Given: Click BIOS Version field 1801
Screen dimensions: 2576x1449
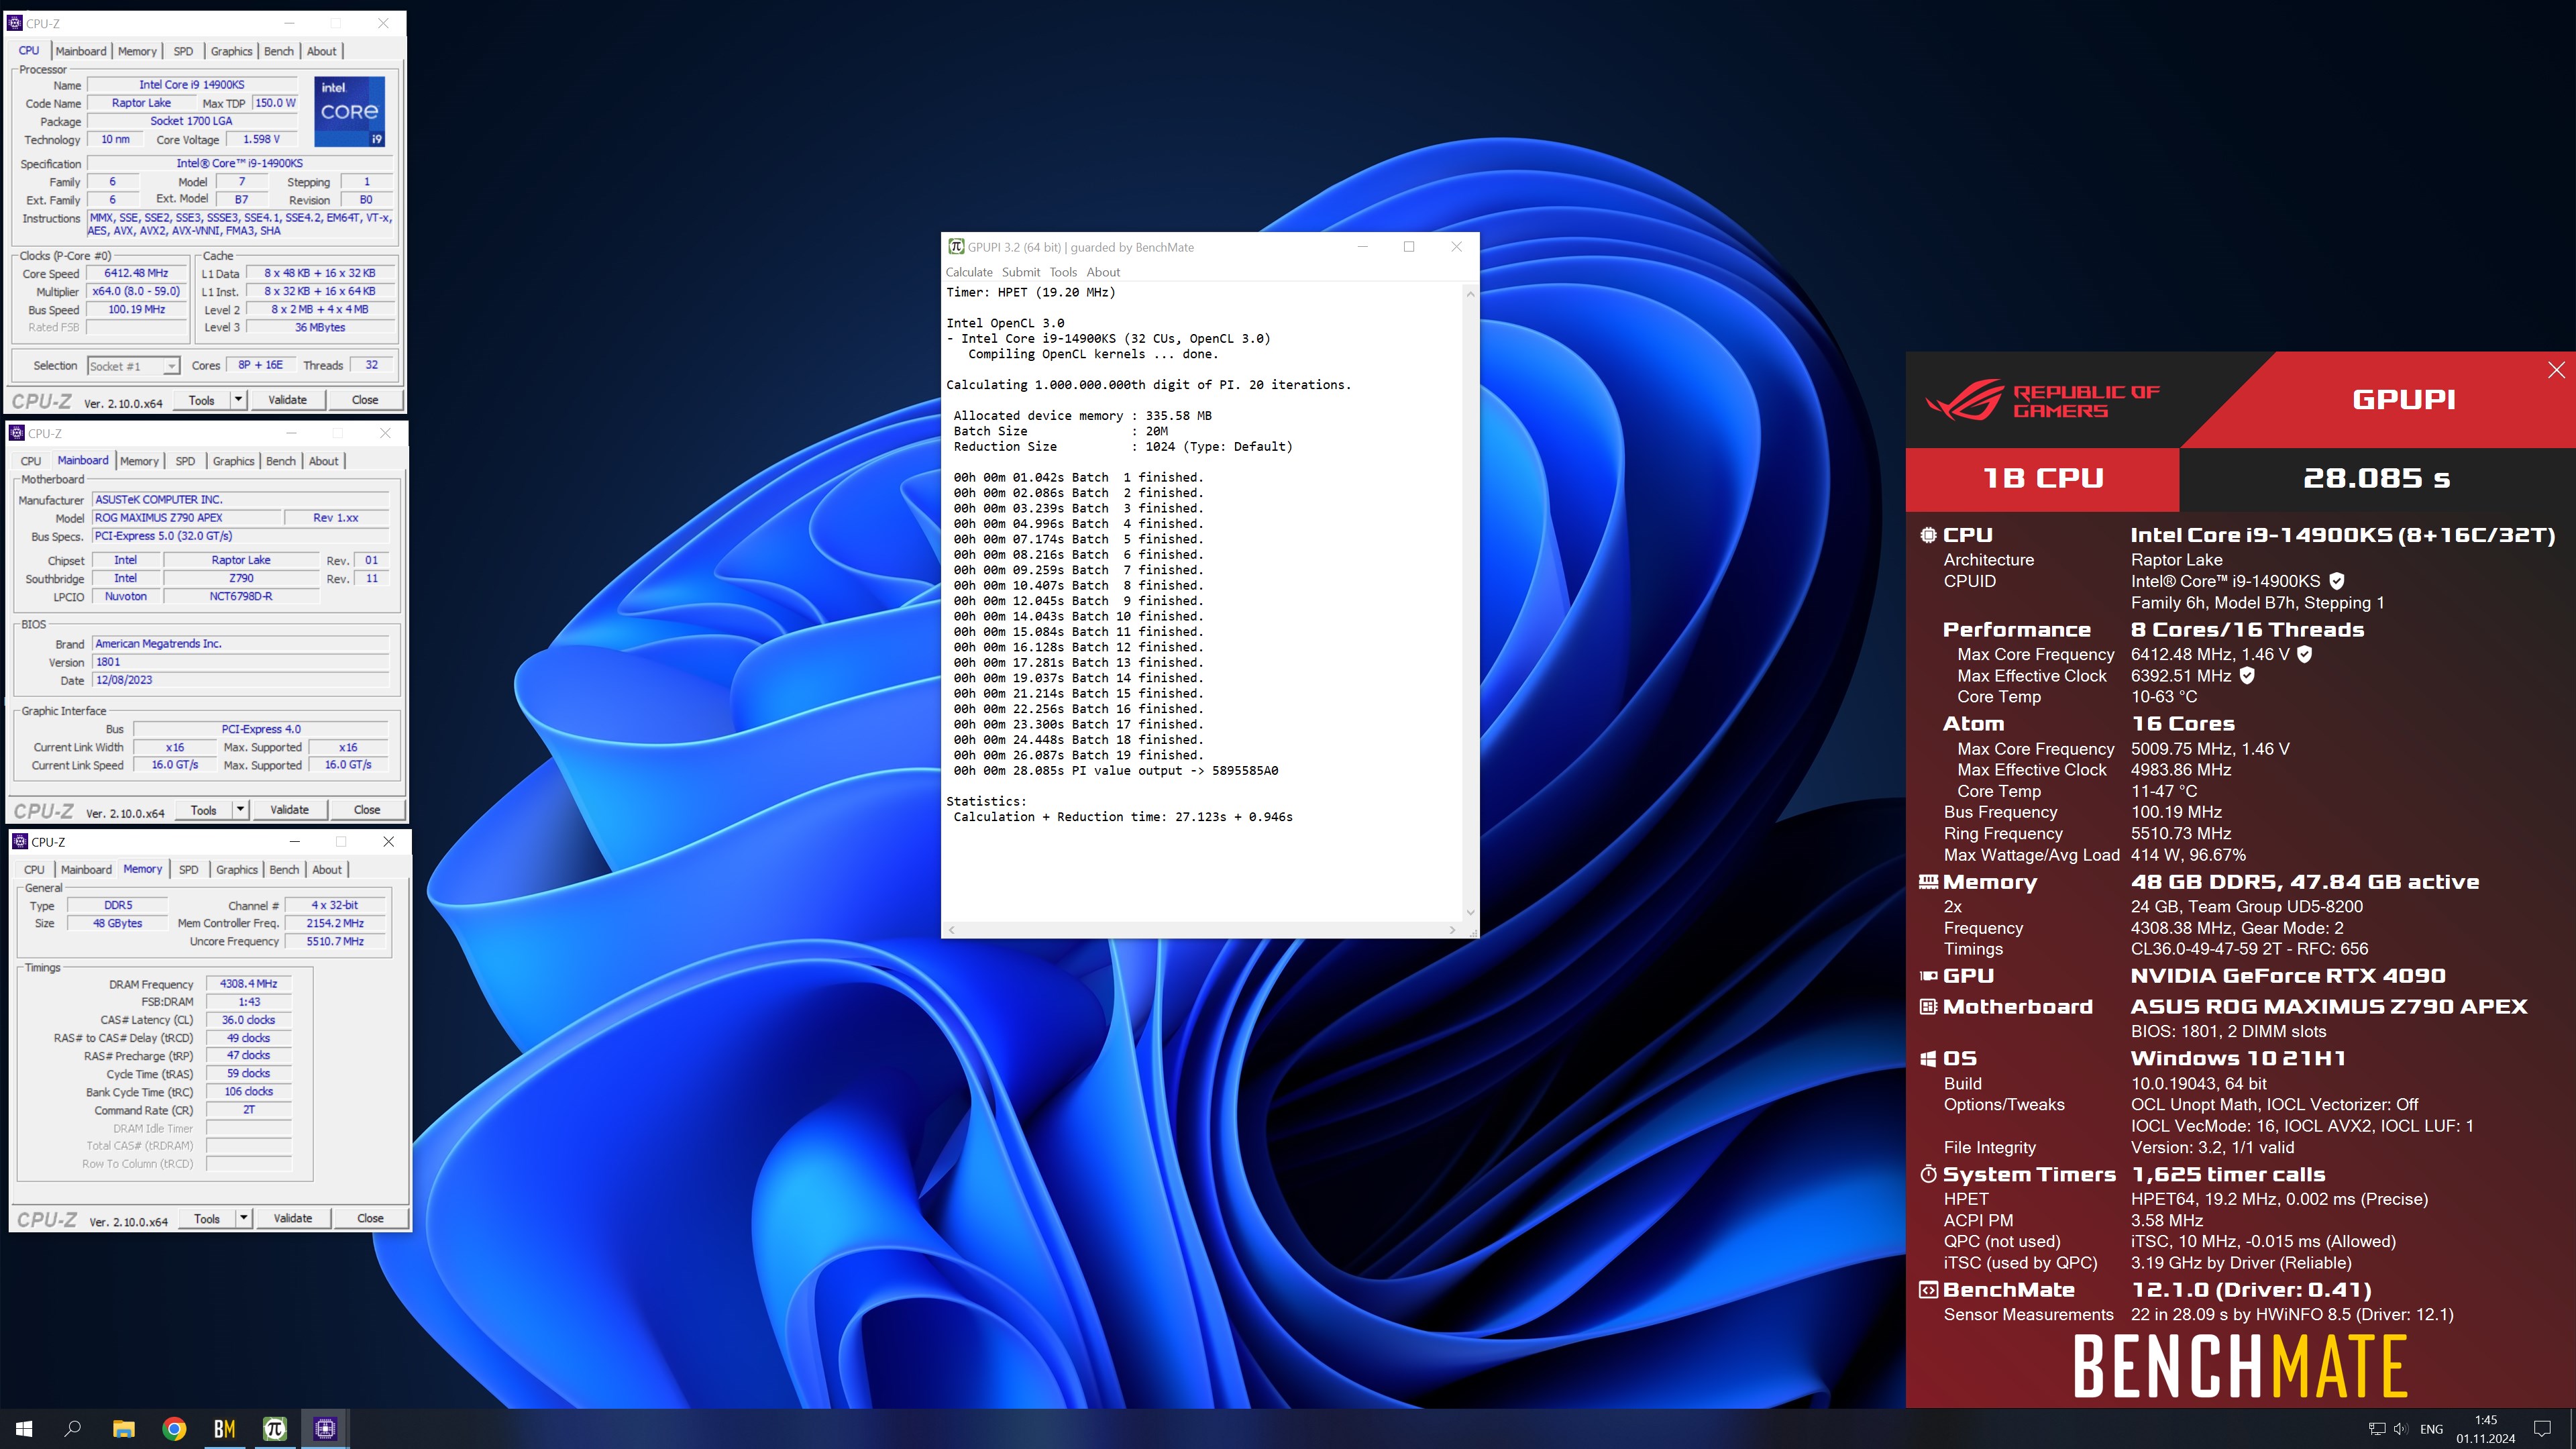Looking at the screenshot, I should [240, 662].
